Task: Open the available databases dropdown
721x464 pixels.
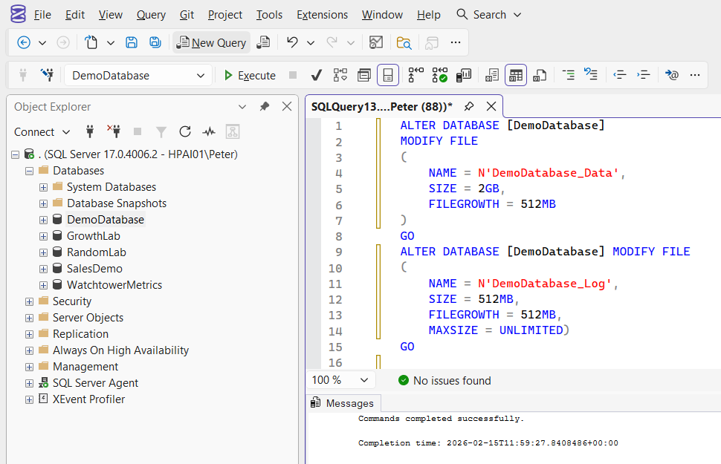Action: [200, 75]
